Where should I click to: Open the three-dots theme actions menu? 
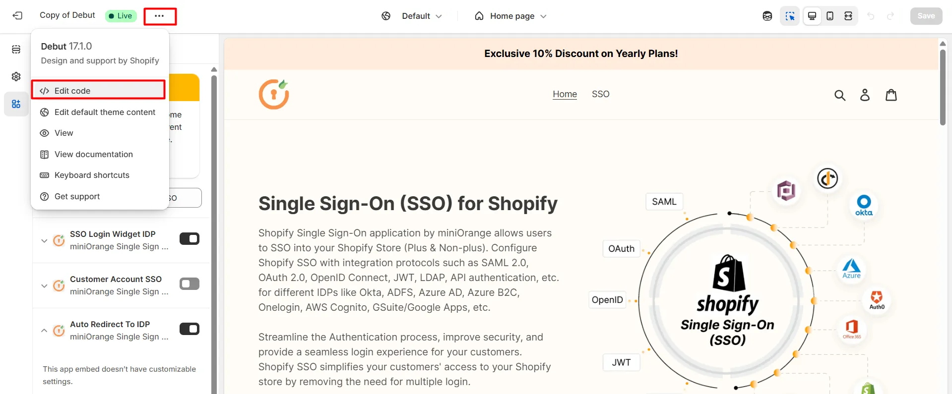pyautogui.click(x=159, y=16)
